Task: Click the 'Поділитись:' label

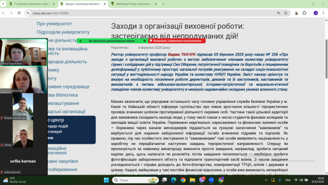Action: (120, 48)
